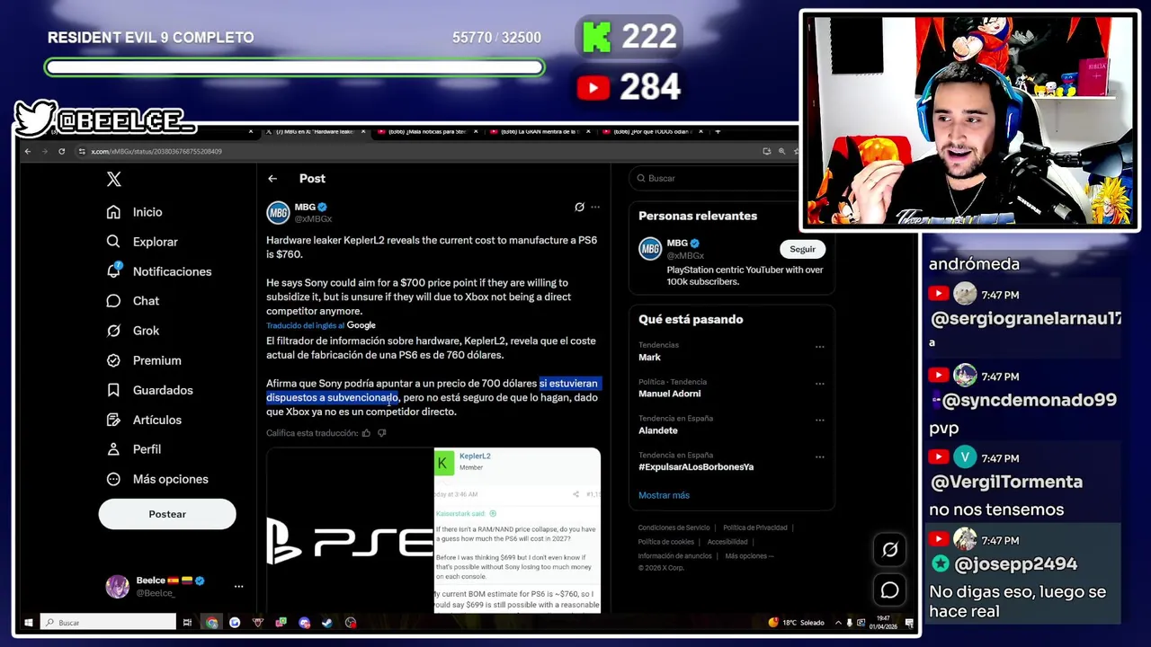Open Notificaciones in the sidebar
Viewport: 1151px width, 647px height.
[158, 271]
